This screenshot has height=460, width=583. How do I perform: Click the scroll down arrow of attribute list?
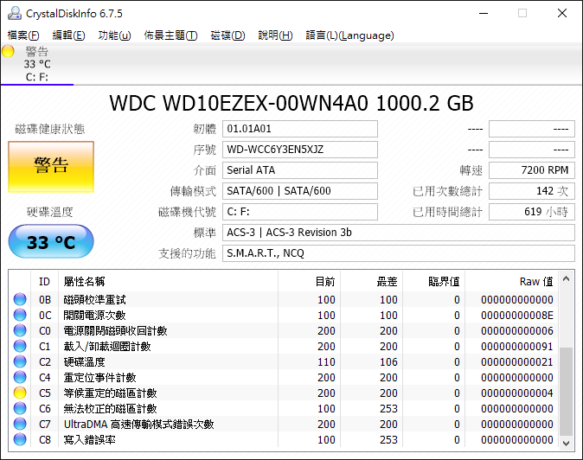coord(567,443)
